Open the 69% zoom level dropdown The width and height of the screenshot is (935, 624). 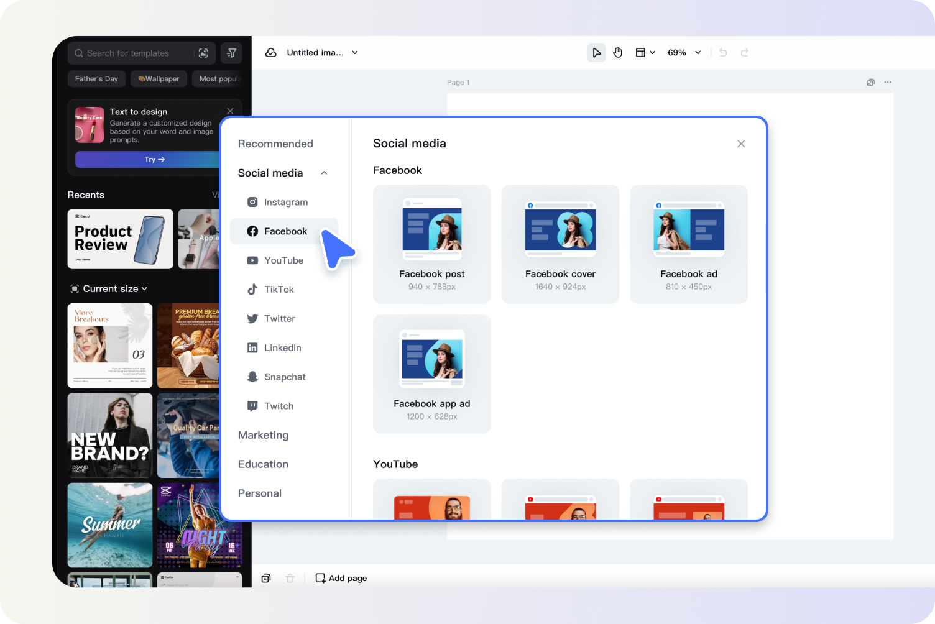pos(684,53)
